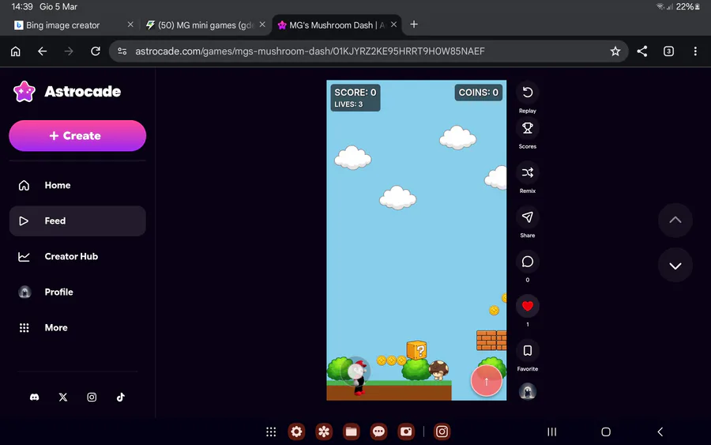
Task: Tap the recent apps navigation button
Action: [x=552, y=432]
